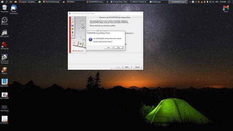Viewport: 233px width, 131px height.
Task: Select the 2017050619... desktop document icon
Action: 4,120
